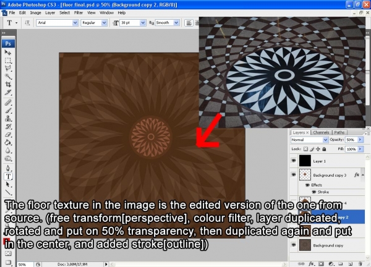The image size is (371, 267).
Task: Hide the Background copy 3 layer
Action: tap(293, 175)
